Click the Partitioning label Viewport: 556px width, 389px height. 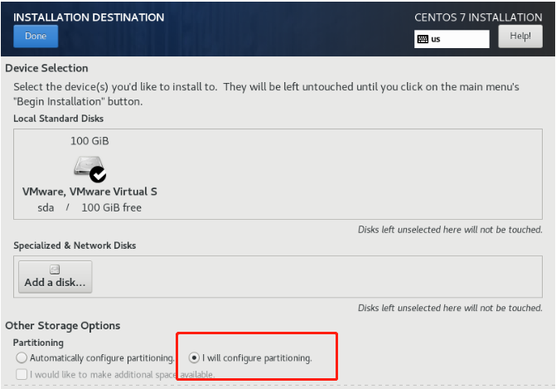pos(38,343)
